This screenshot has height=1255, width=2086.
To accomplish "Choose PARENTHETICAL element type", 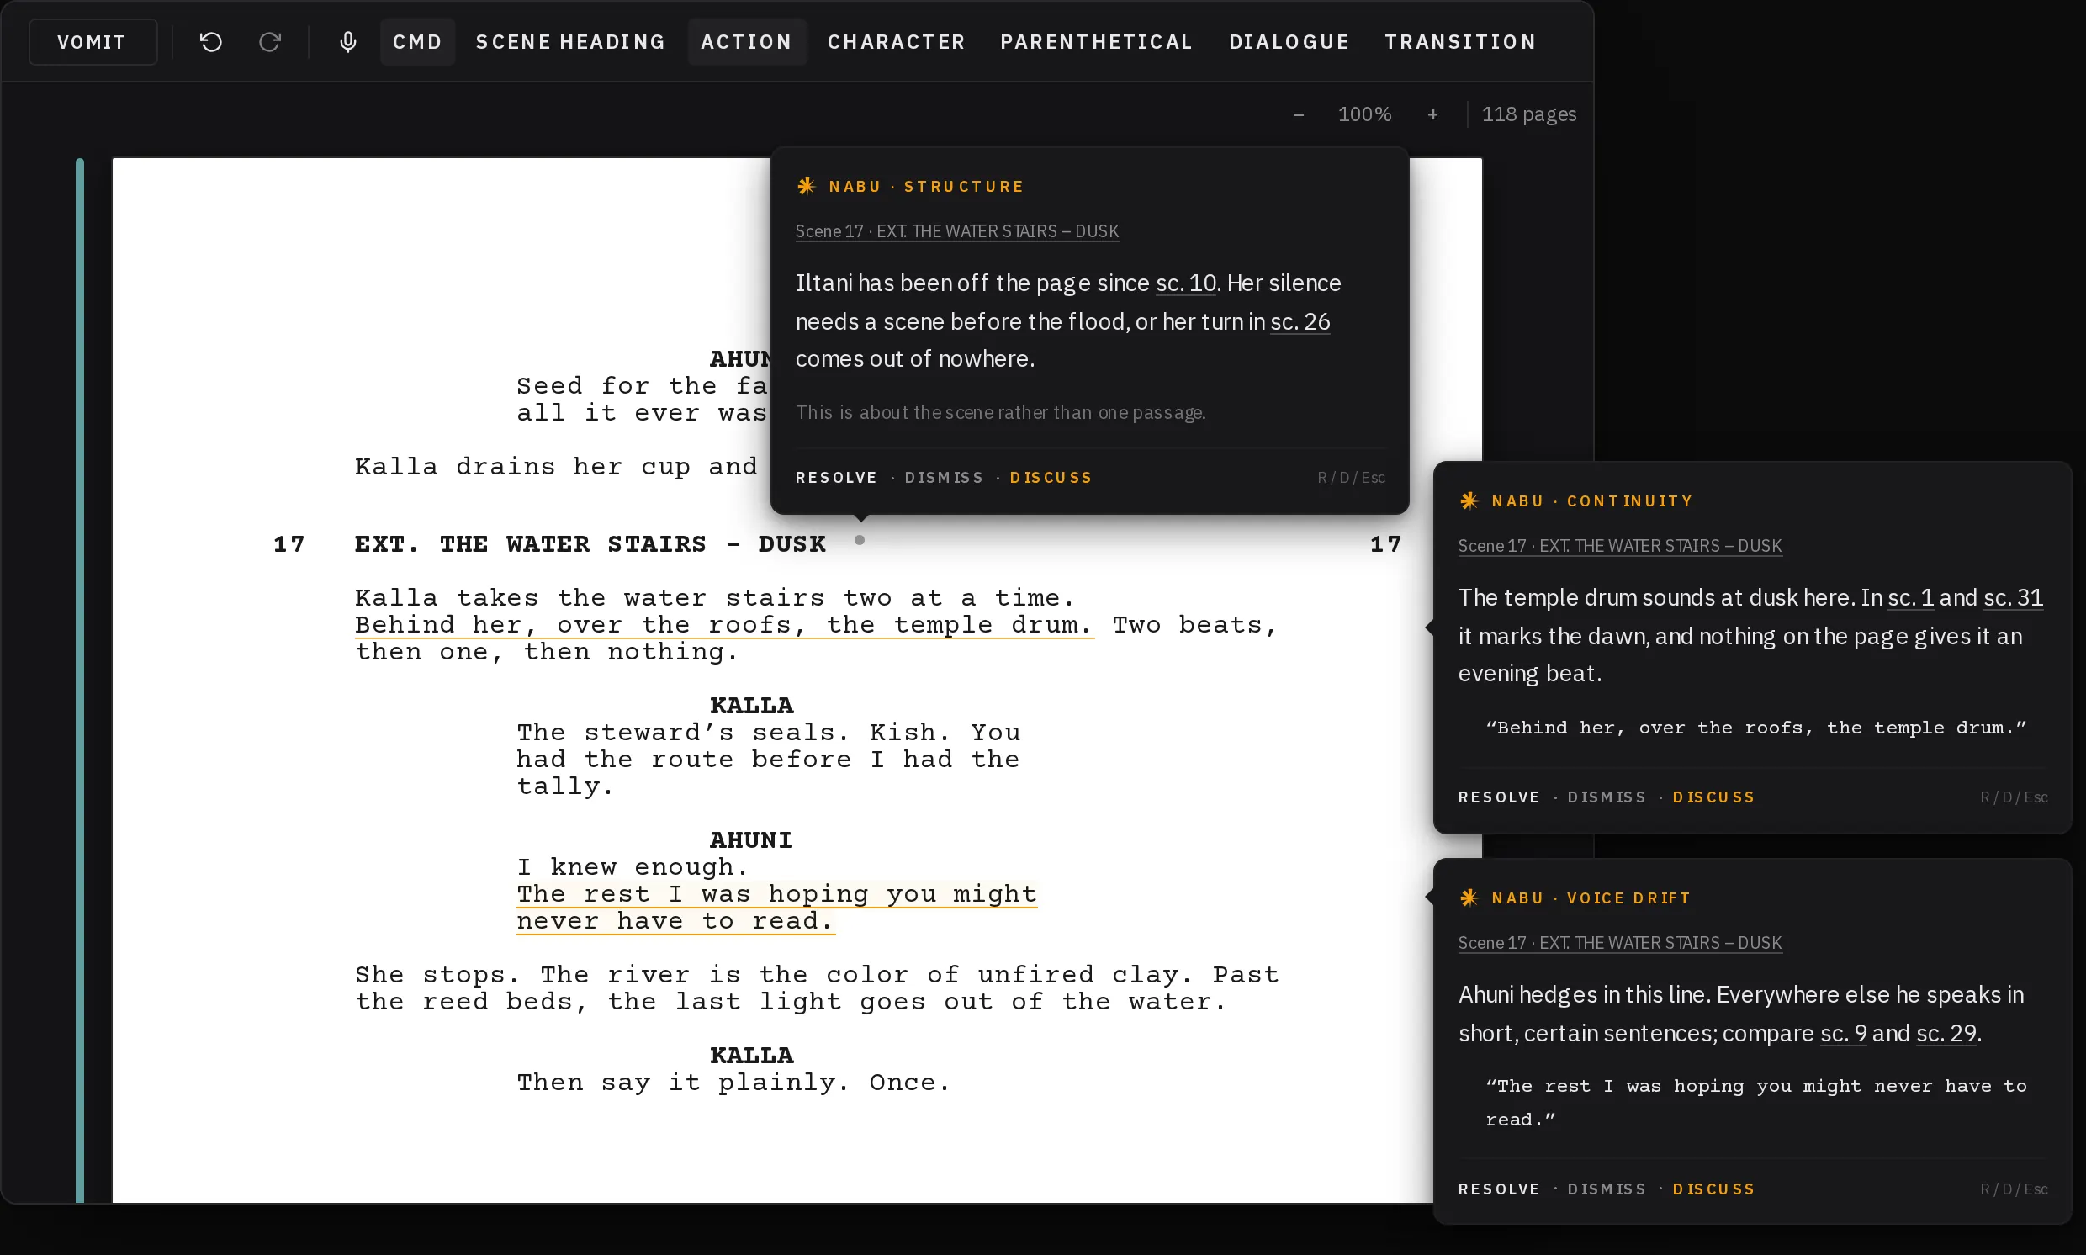I will (1097, 41).
